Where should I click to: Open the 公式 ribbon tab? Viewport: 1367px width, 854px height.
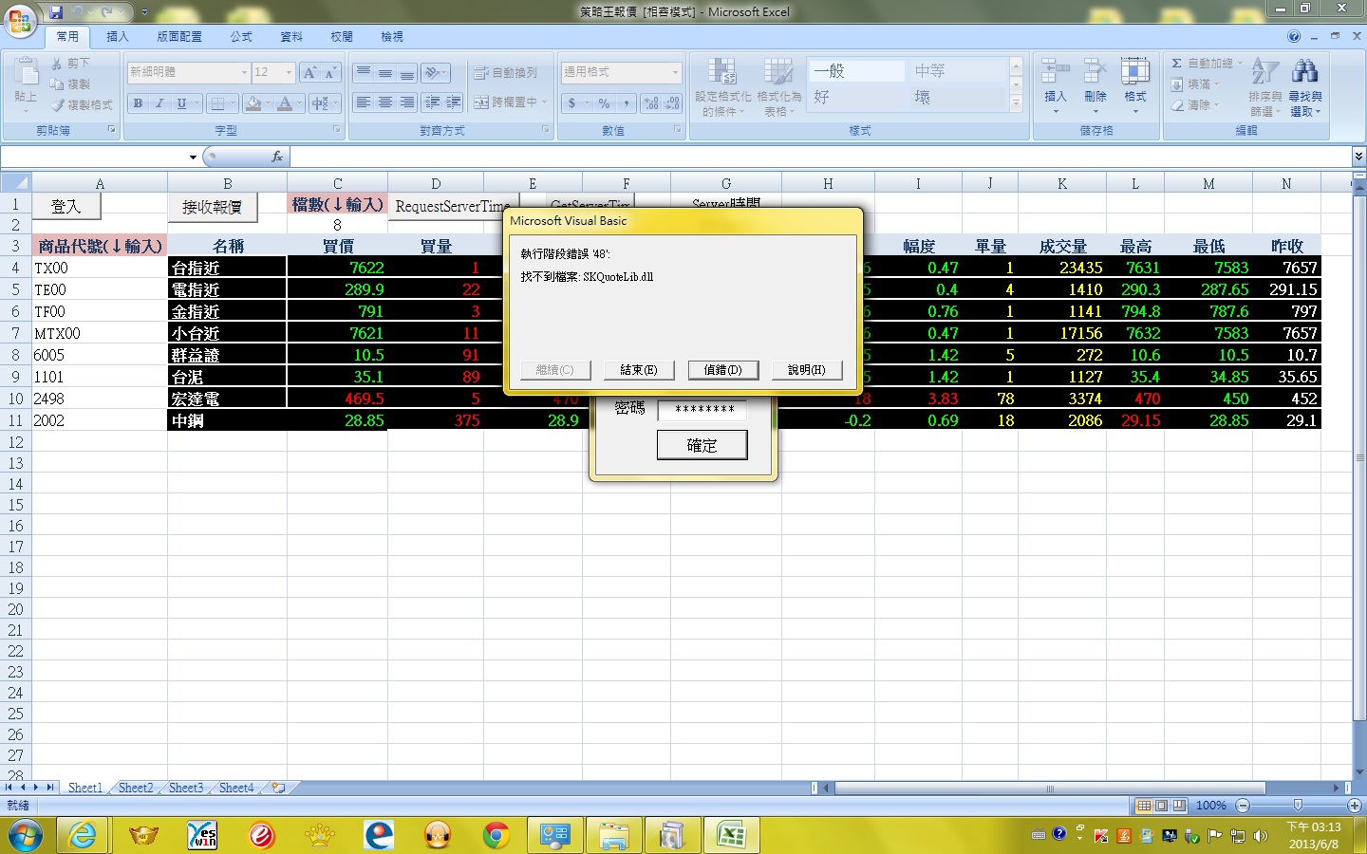(x=241, y=37)
